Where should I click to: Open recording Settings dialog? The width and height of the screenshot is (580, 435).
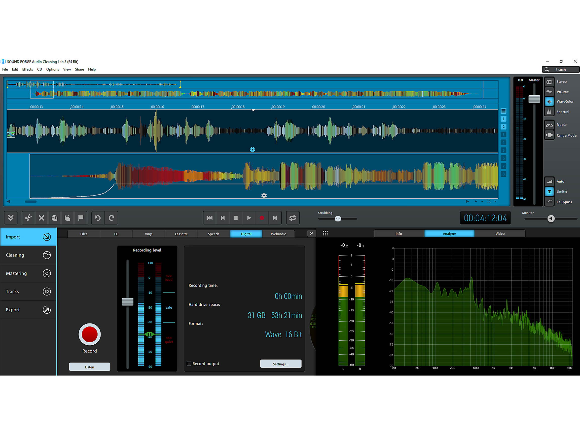click(x=281, y=364)
